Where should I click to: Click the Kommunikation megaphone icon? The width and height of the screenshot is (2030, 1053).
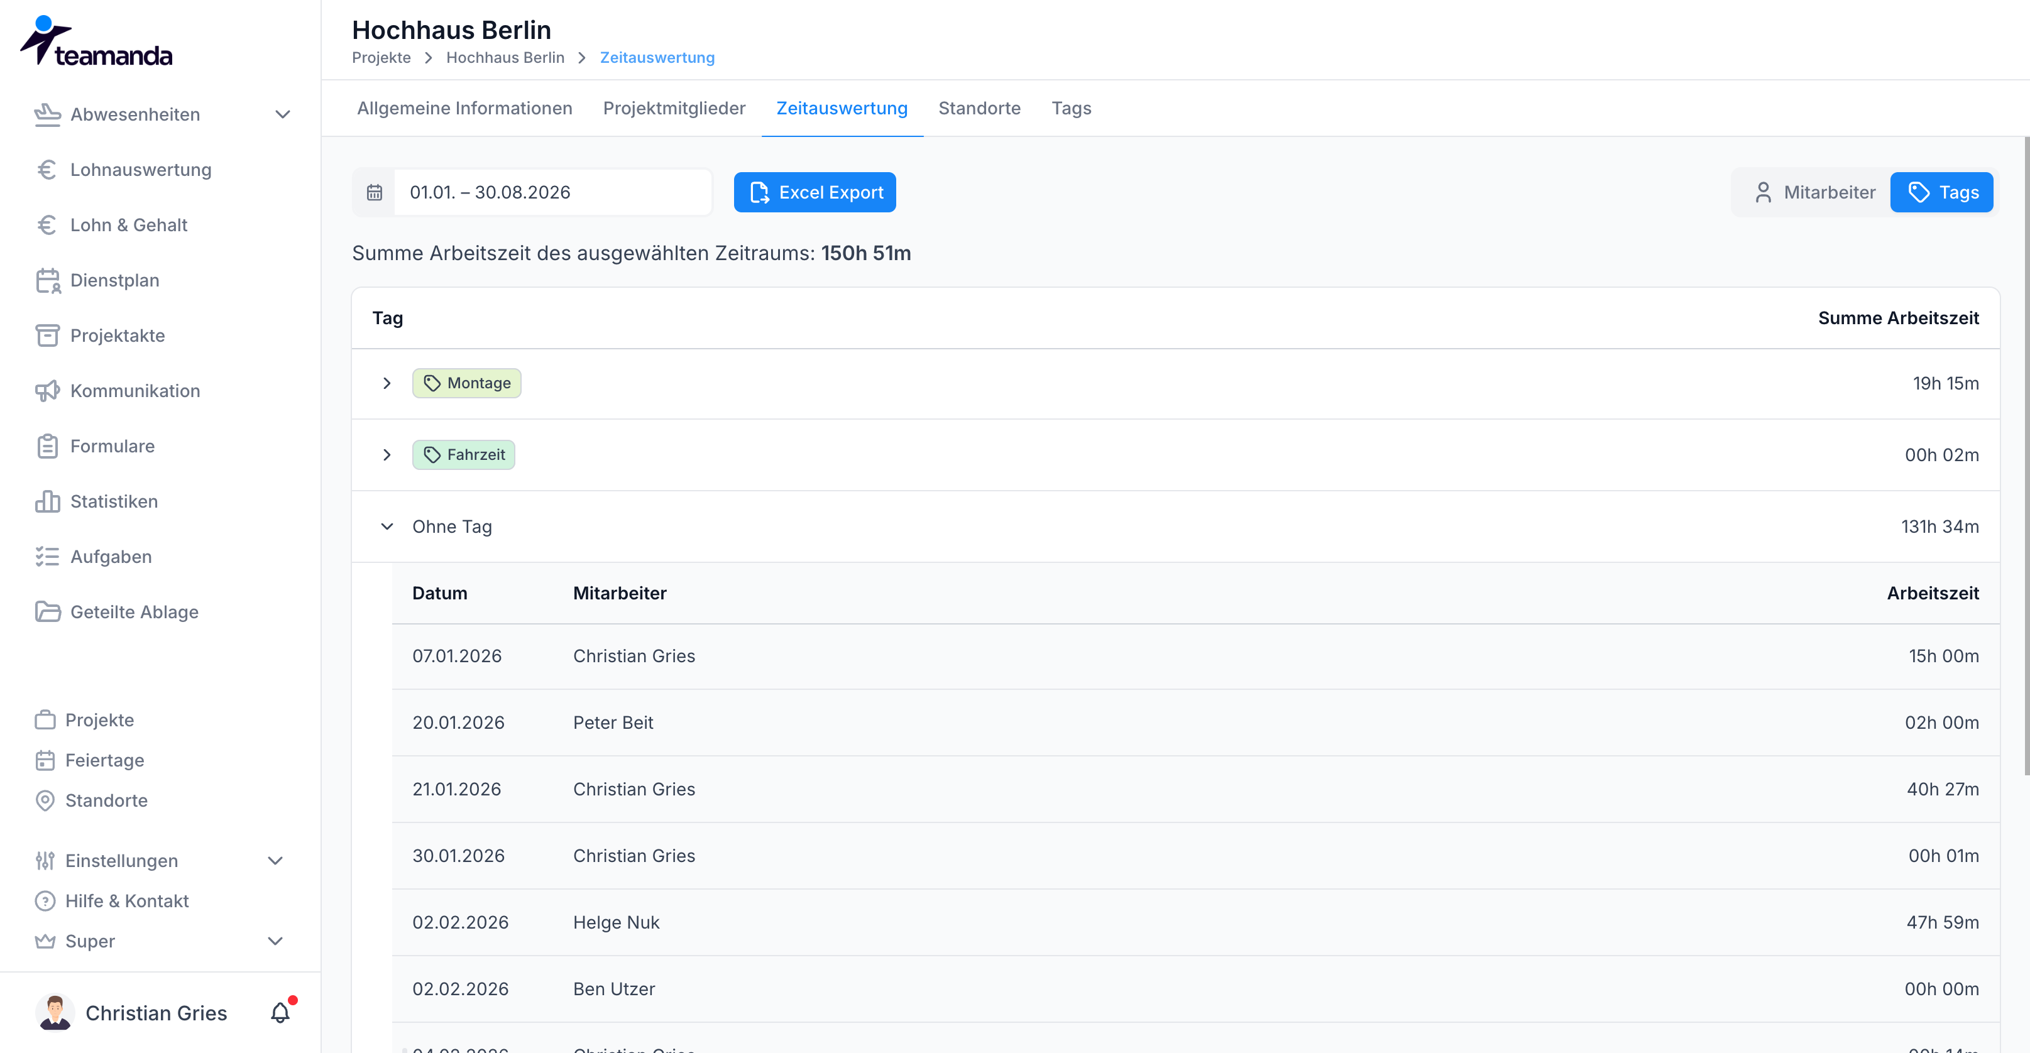[47, 391]
